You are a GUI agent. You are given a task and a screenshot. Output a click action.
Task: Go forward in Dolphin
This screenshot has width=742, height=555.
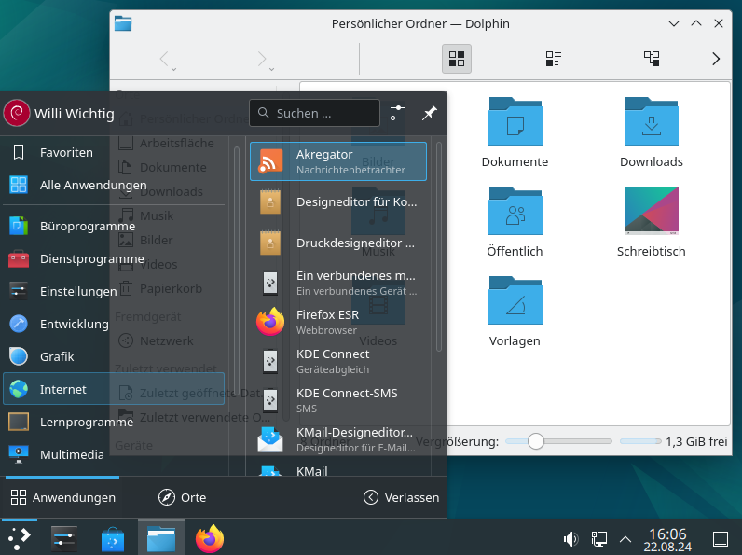(x=265, y=60)
